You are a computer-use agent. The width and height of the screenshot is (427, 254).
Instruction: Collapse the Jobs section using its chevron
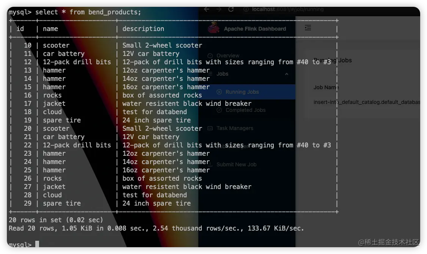coord(287,74)
